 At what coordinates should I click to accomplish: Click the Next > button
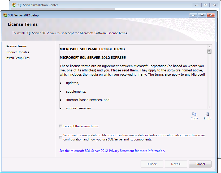(176, 164)
